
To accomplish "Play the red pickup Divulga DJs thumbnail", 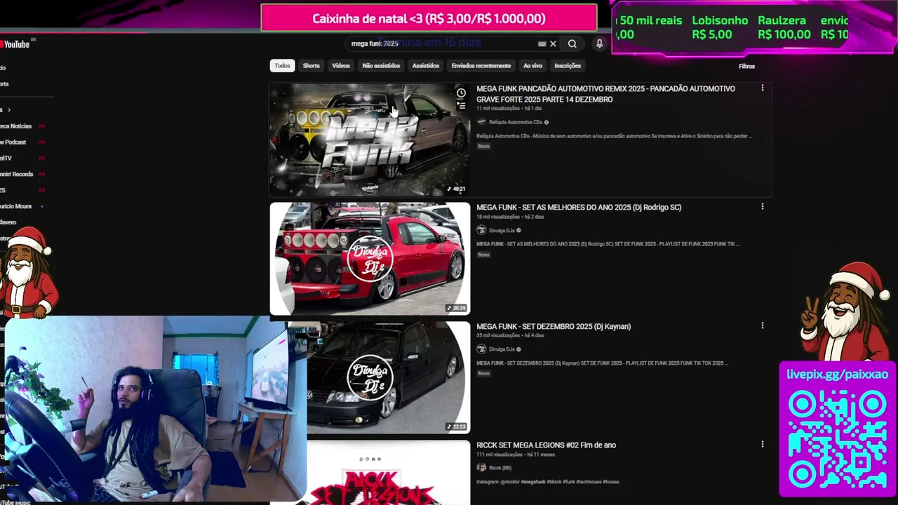I will point(370,258).
